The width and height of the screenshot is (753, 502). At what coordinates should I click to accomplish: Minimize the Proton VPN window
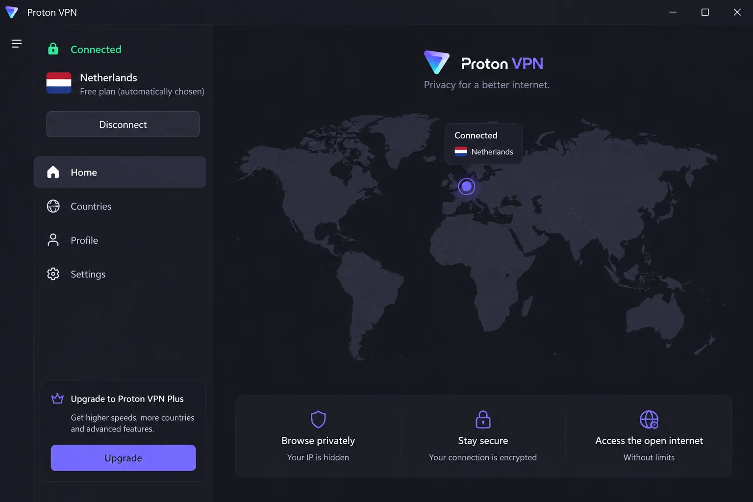tap(673, 12)
